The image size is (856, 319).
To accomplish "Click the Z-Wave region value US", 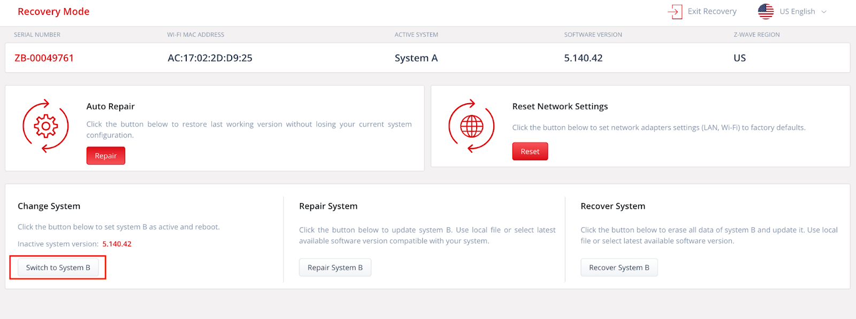I will click(739, 58).
